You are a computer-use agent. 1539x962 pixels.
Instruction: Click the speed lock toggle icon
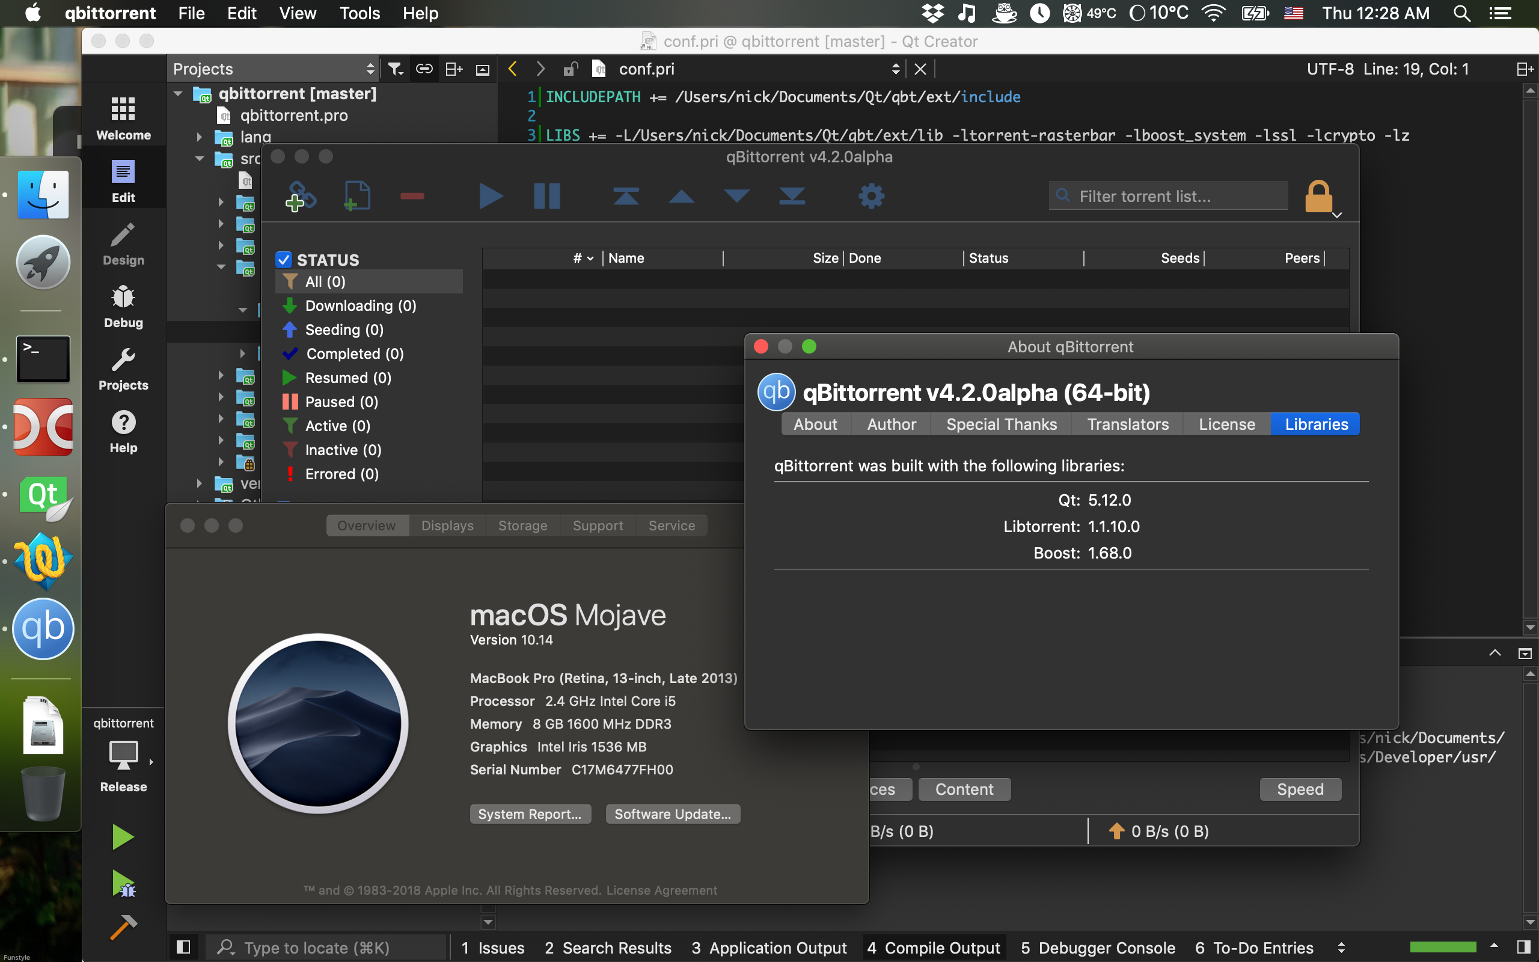(x=1320, y=196)
